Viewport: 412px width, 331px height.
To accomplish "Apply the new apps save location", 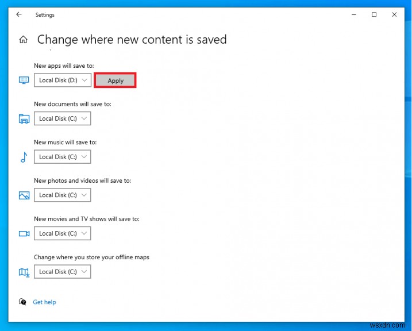I will [x=115, y=80].
